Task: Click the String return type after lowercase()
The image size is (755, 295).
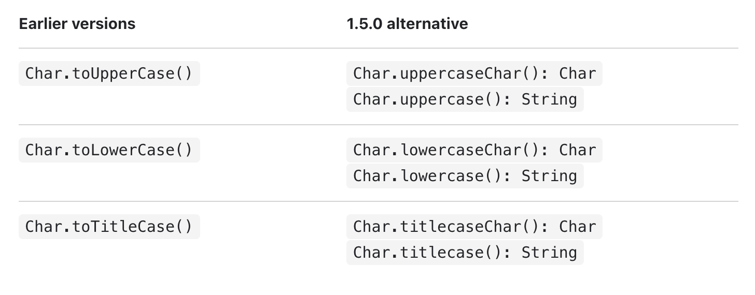Action: (x=549, y=176)
